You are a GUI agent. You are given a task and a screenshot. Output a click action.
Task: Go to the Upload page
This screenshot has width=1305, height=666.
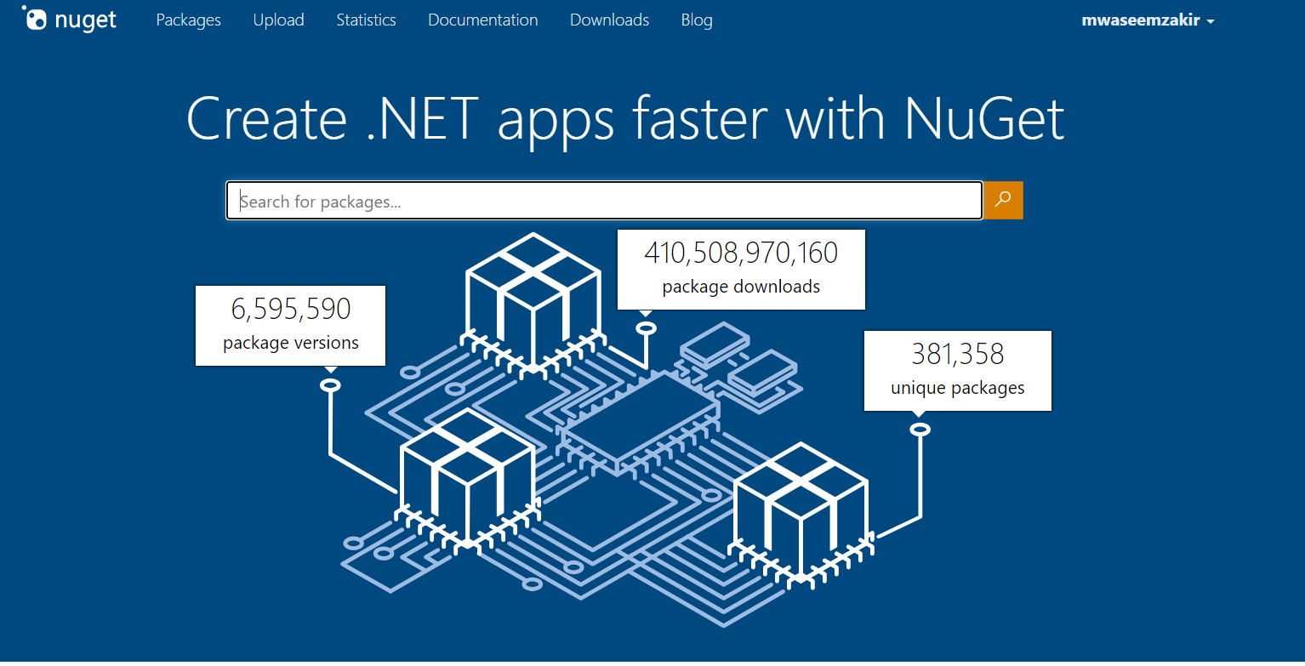(x=278, y=20)
